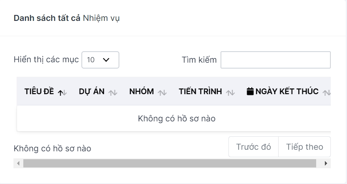347x184 pixels.
Task: Focus the Tìm kiếm search box
Action: pos(275,60)
